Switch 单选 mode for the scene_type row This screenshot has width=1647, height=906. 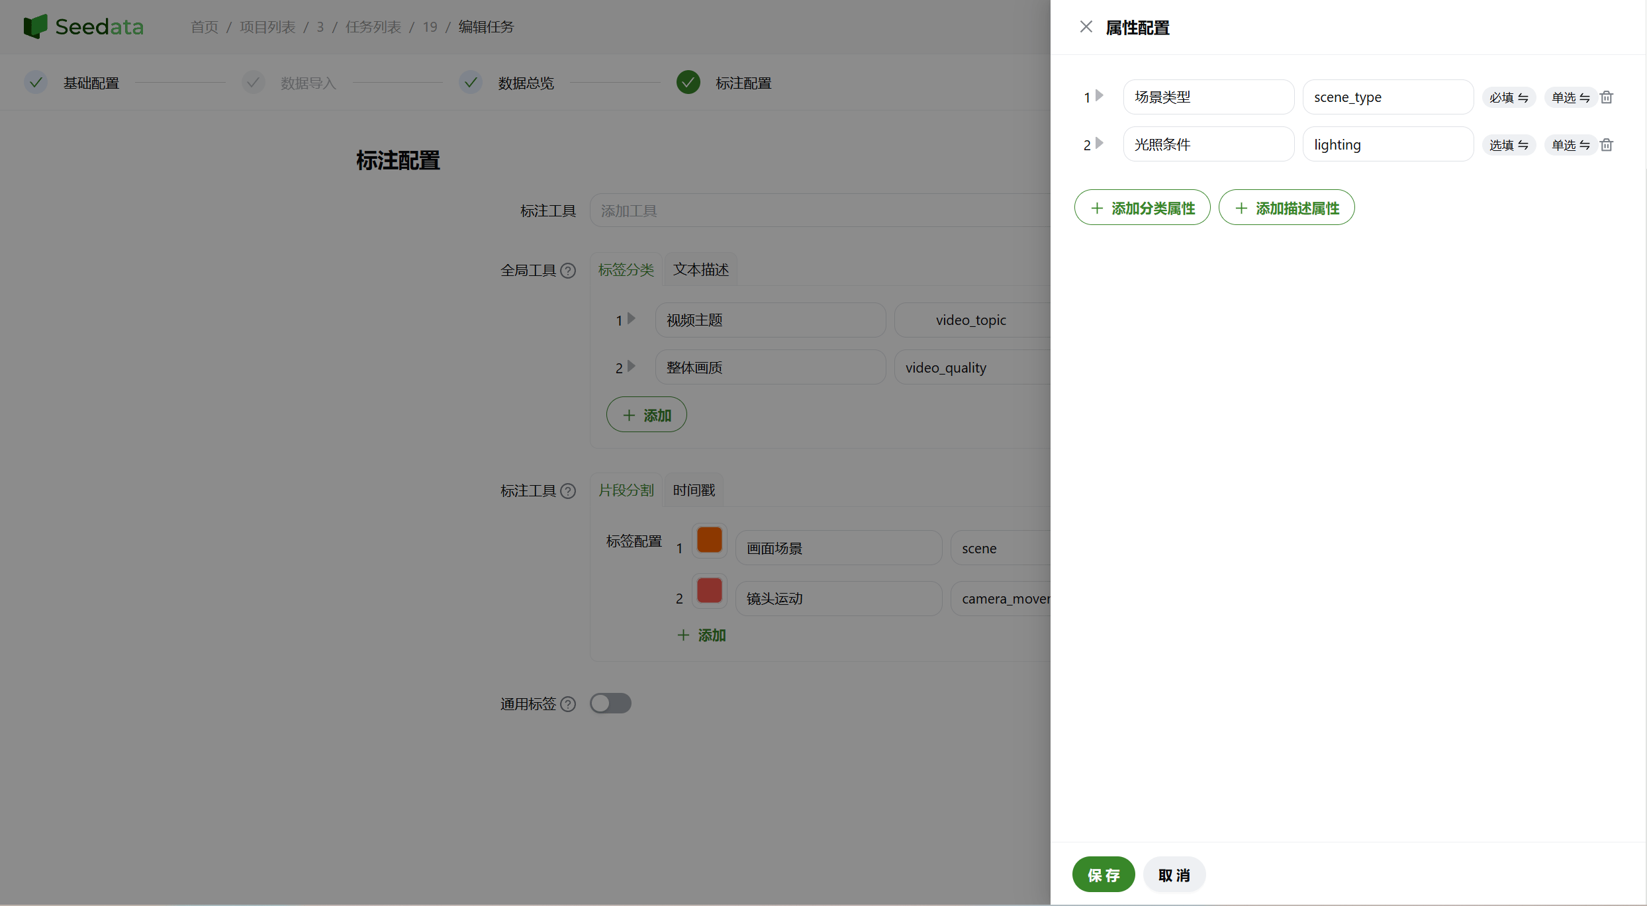[x=1570, y=97]
